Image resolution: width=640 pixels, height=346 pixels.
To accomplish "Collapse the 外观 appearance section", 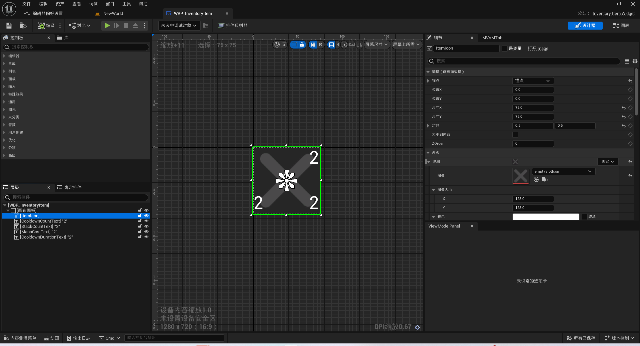I will 428,153.
